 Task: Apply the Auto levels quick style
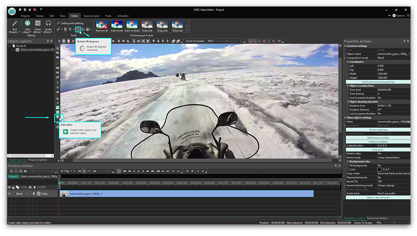click(117, 26)
